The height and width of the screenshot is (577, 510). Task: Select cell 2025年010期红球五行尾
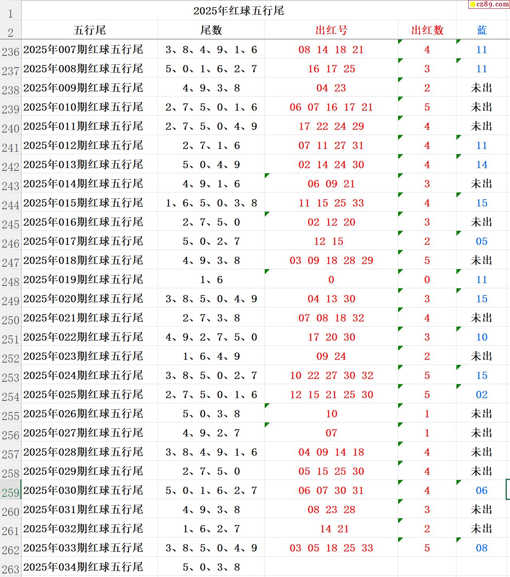[89, 107]
